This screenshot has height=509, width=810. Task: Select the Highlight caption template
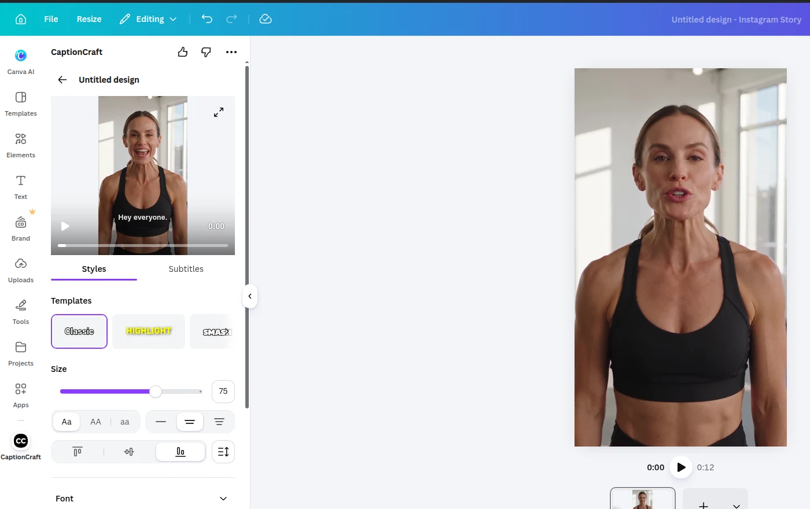[149, 331]
